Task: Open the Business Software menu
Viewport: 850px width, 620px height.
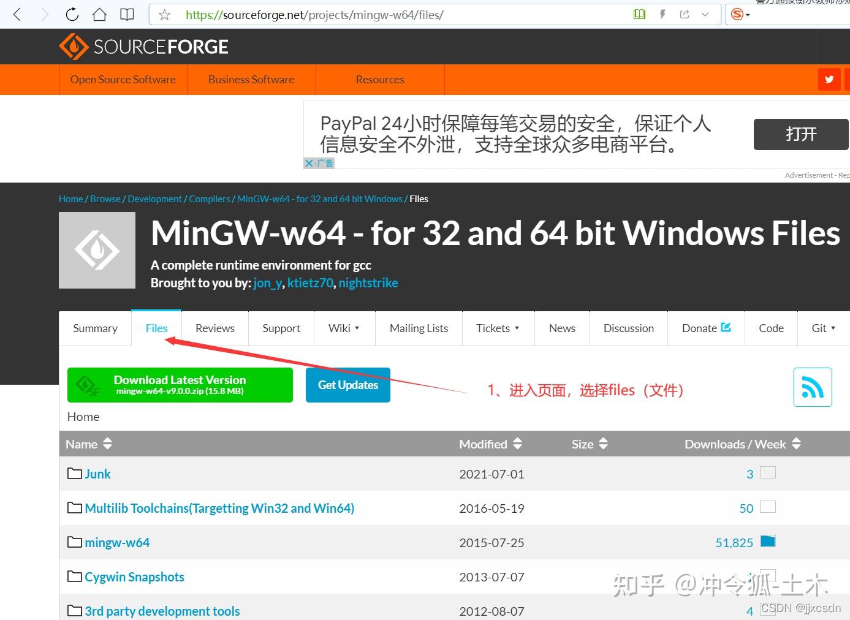Action: point(251,79)
